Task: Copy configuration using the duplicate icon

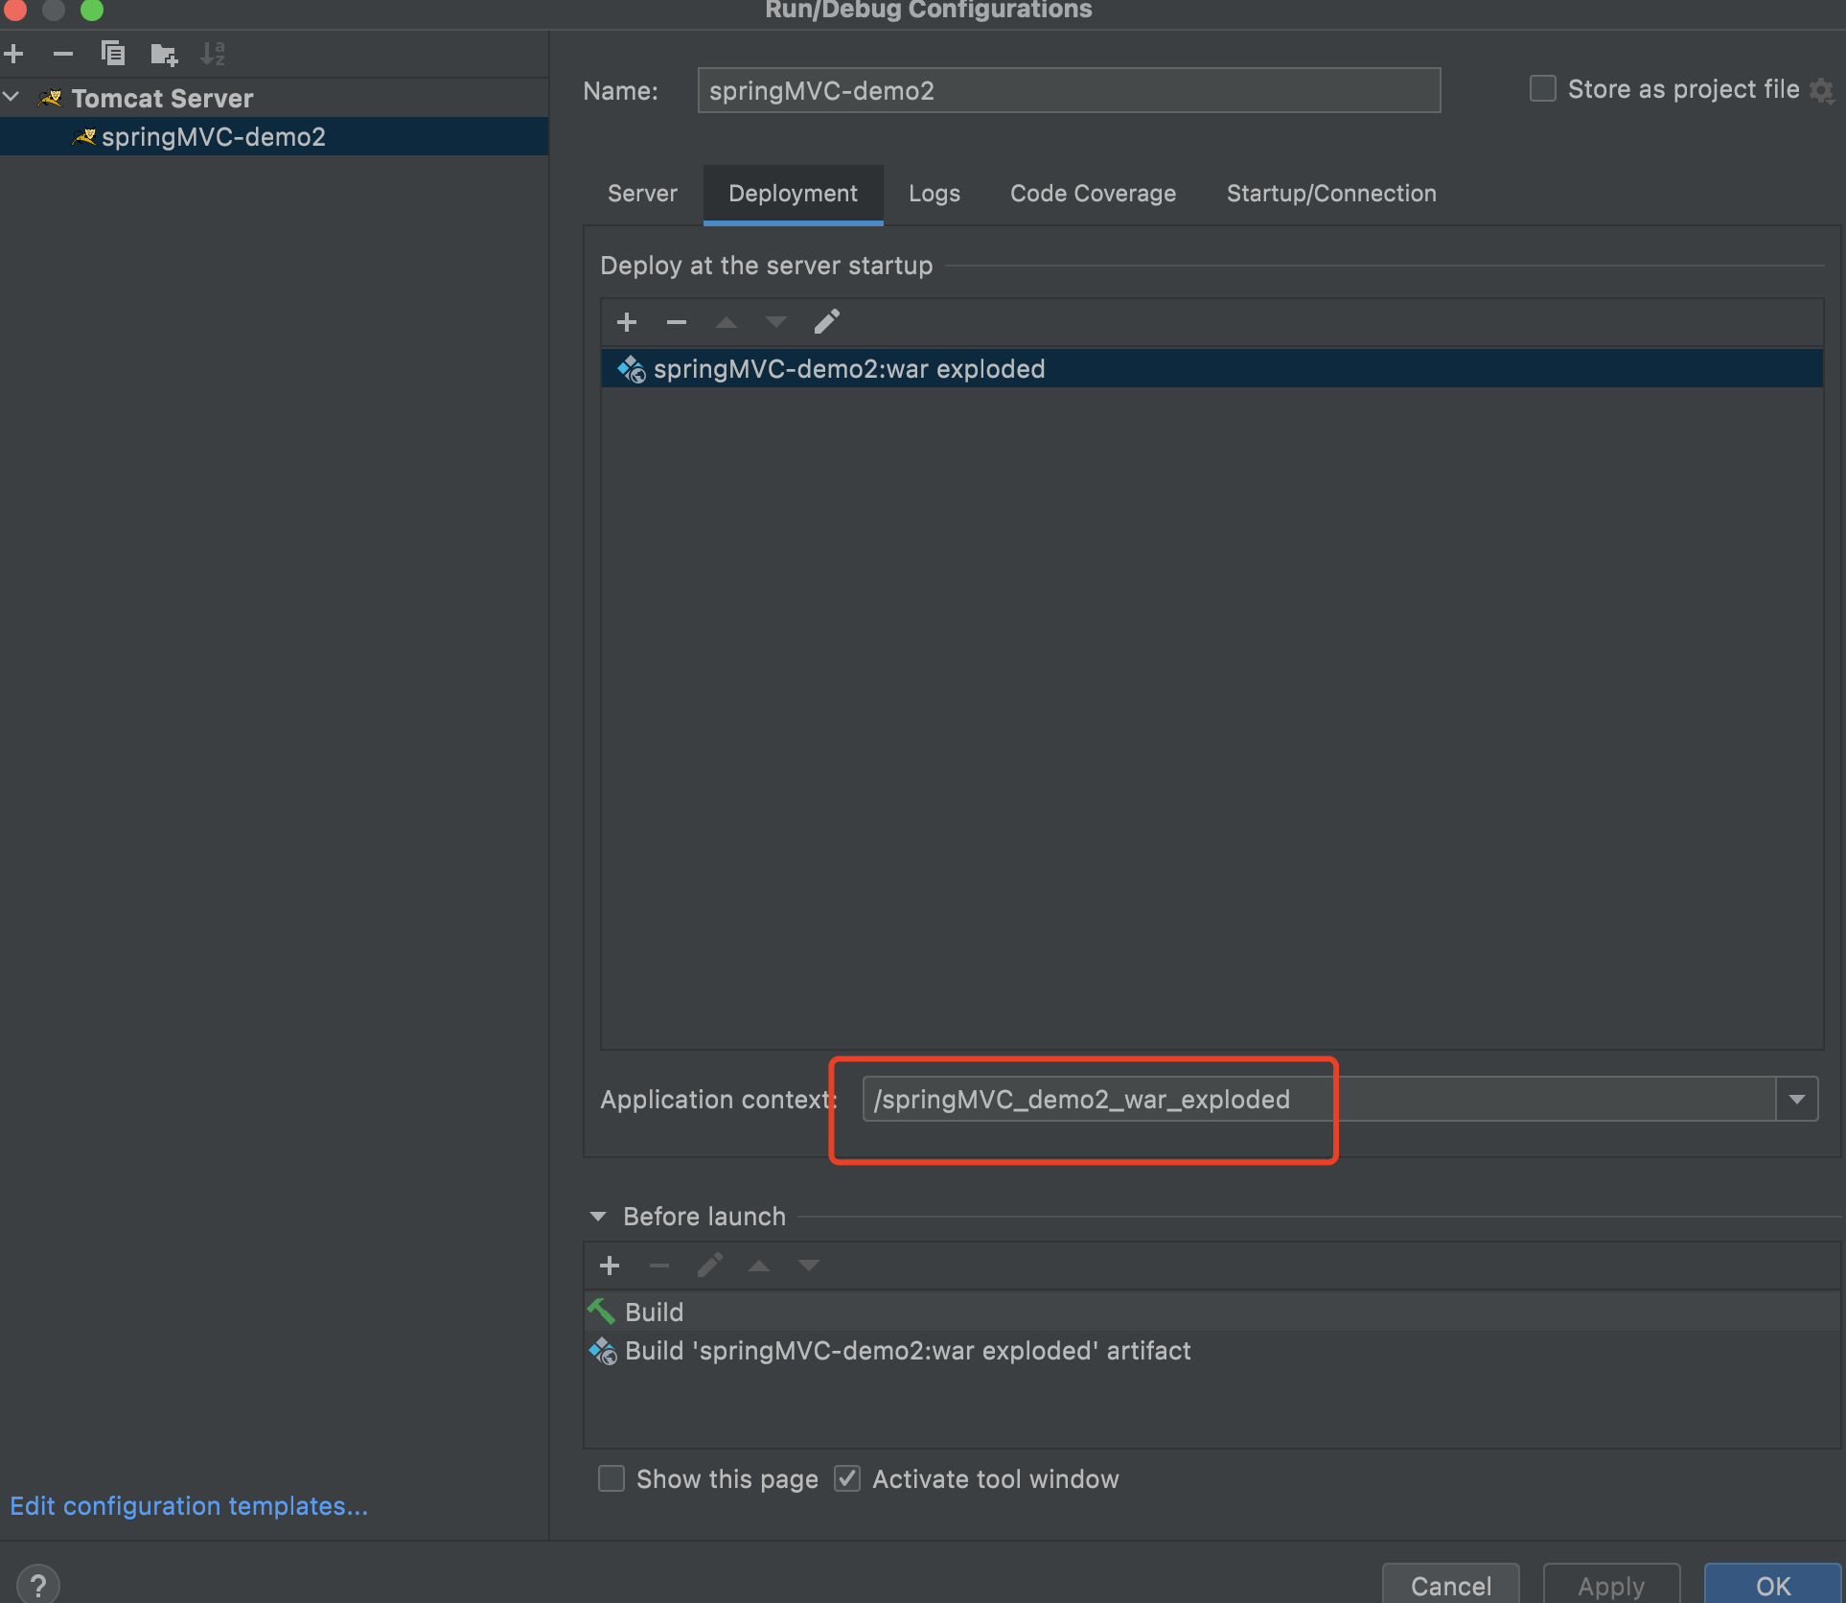Action: pos(113,54)
